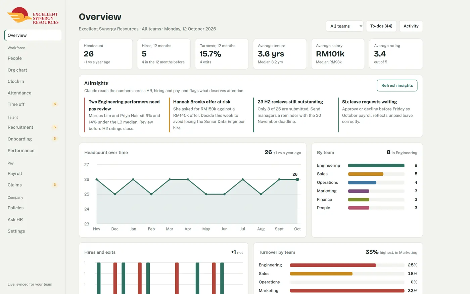This screenshot has height=294, width=470.
Task: Open Clock in from the sidebar
Action: click(x=33, y=81)
